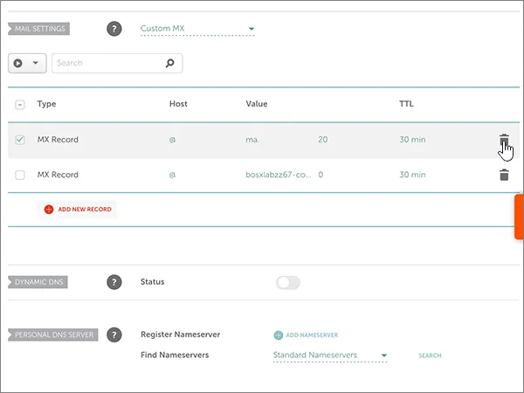The height and width of the screenshot is (393, 524).
Task: Toggle the select-all checkbox in header
Action: (x=20, y=105)
